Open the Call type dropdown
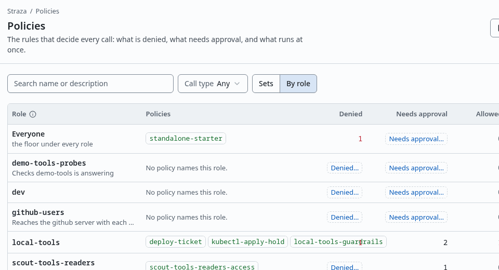The width and height of the screenshot is (499, 270). coord(213,84)
